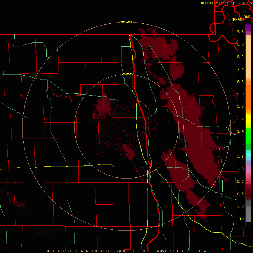This screenshot has height=253, width=253.
Task: Click the orange segment of the color bar
Action: (x=248, y=97)
